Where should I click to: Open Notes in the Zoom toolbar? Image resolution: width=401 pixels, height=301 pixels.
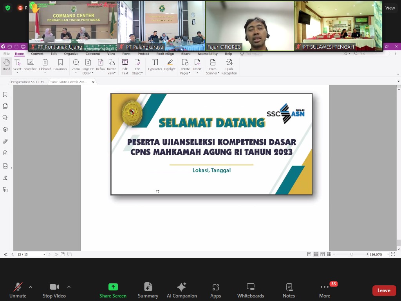click(x=289, y=290)
